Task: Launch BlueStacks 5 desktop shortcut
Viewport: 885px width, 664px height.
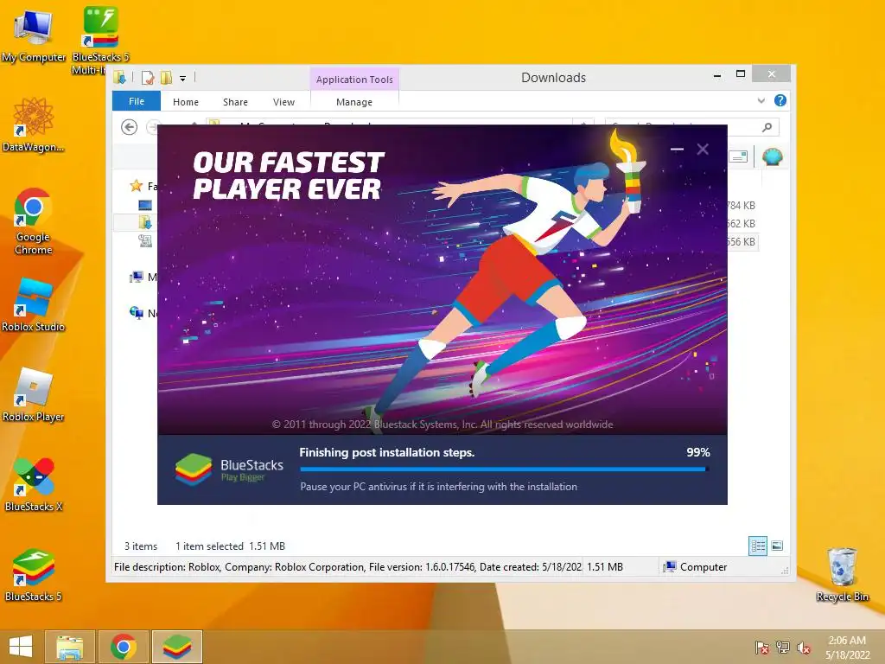Action: (x=34, y=575)
